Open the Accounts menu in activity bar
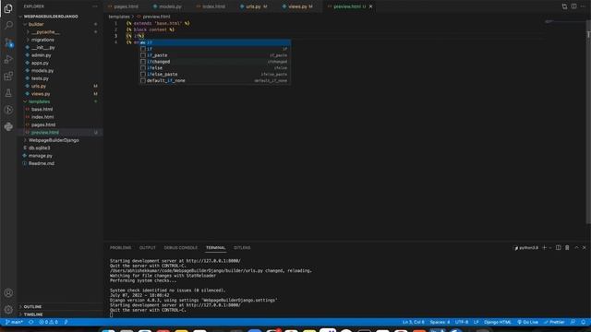This screenshot has height=332, width=591. tap(8, 293)
